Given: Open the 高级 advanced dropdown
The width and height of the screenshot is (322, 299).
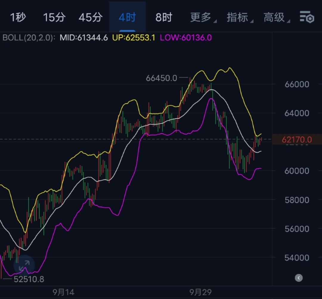Looking at the screenshot, I should (275, 18).
